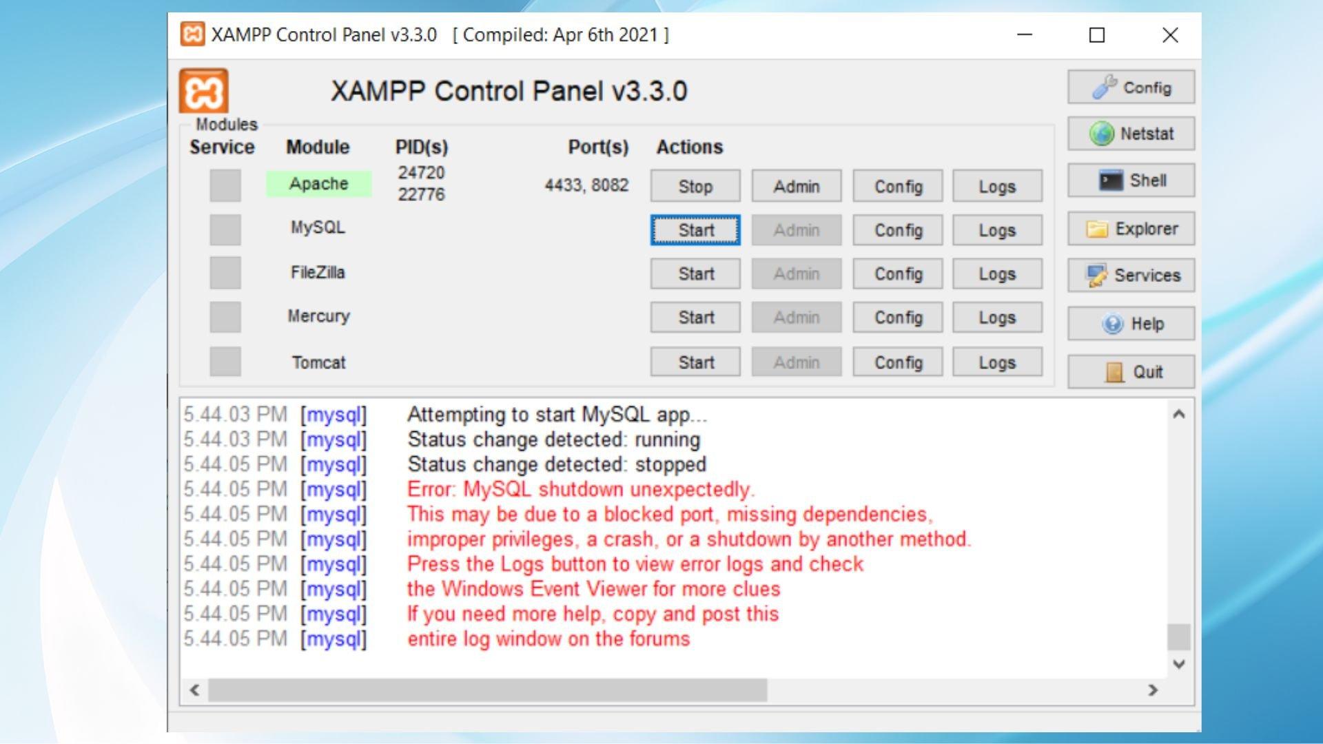Quit XAMPP using the door icon
The height and width of the screenshot is (744, 1323).
1131,372
